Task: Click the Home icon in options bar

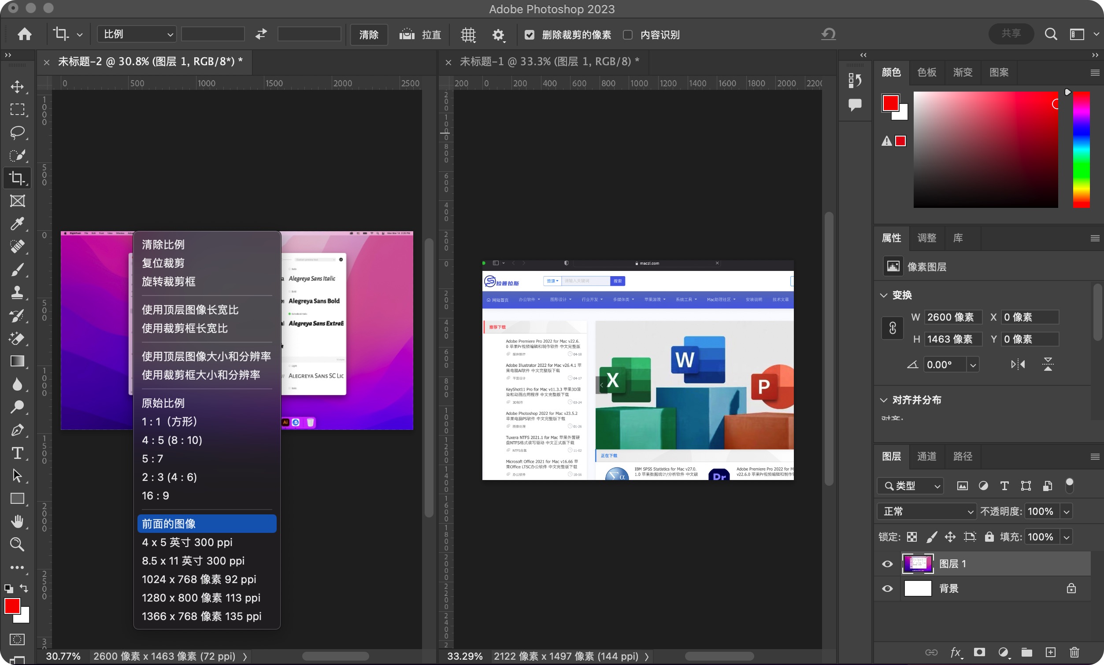Action: pyautogui.click(x=25, y=34)
